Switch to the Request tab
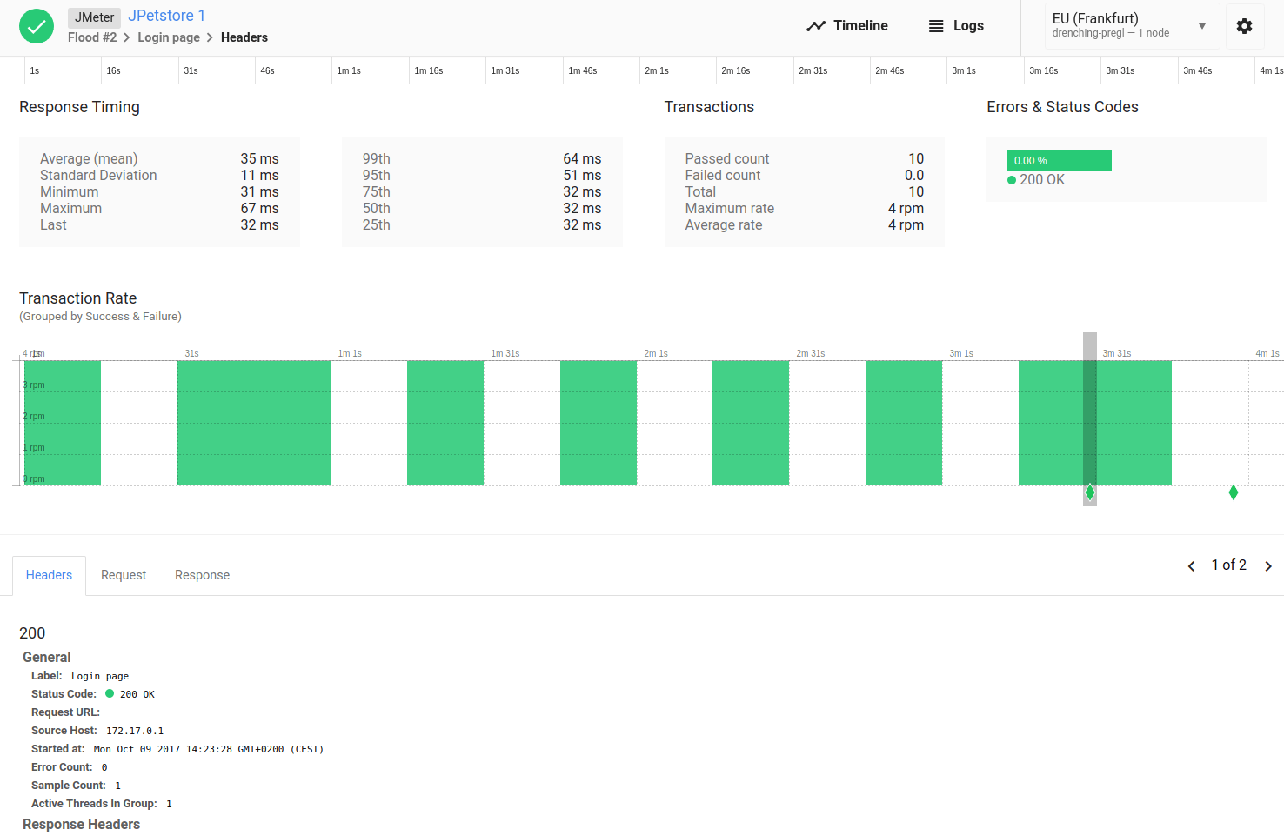 [124, 575]
